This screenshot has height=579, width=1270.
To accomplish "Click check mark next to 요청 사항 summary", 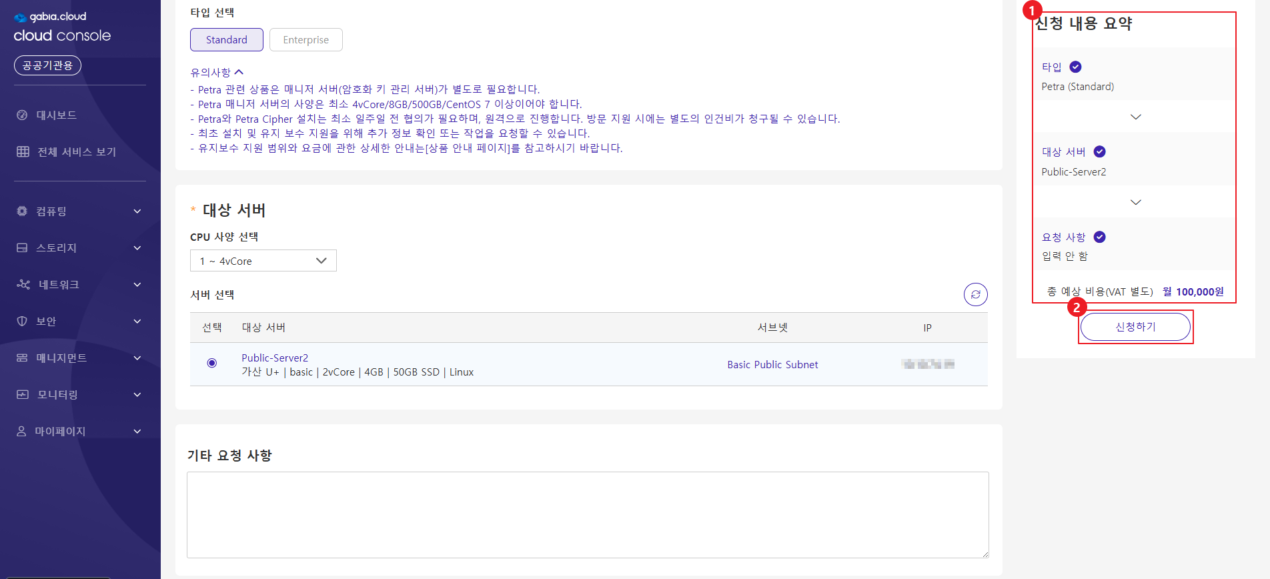I will tap(1099, 237).
